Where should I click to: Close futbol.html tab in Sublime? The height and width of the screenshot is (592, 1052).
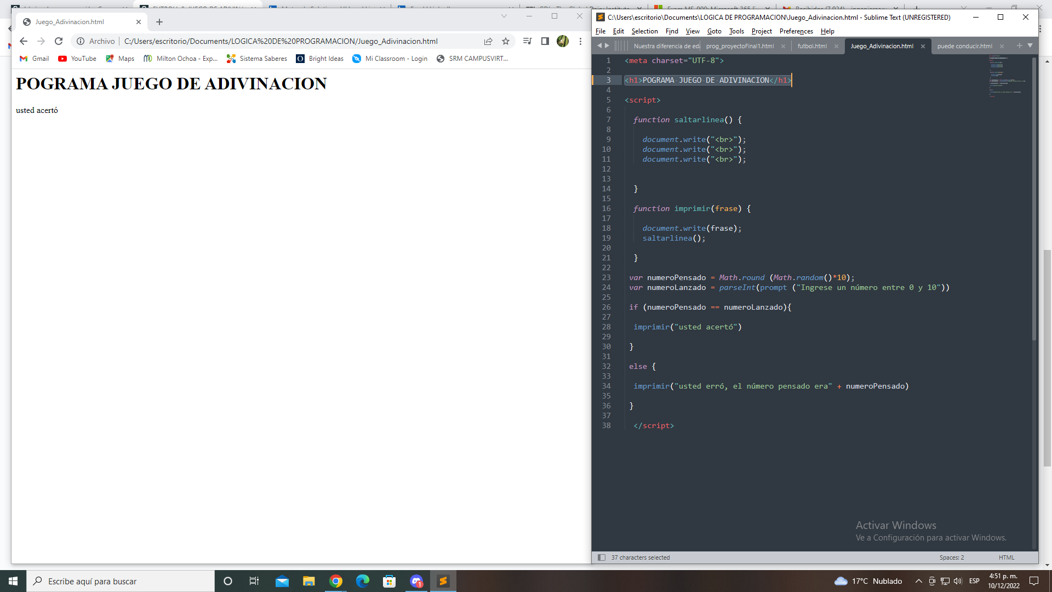coord(836,46)
